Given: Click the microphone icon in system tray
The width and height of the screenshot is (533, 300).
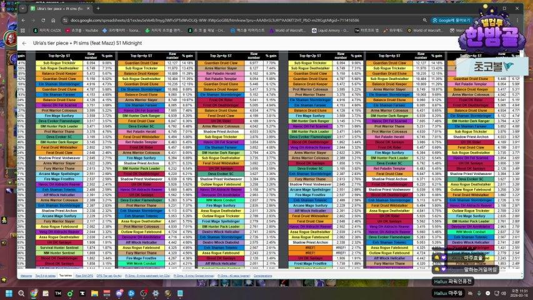Looking at the screenshot, I should [479, 293].
